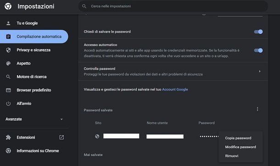Click the redacted Nome utente entry
This screenshot has width=280, height=166.
click(165, 136)
